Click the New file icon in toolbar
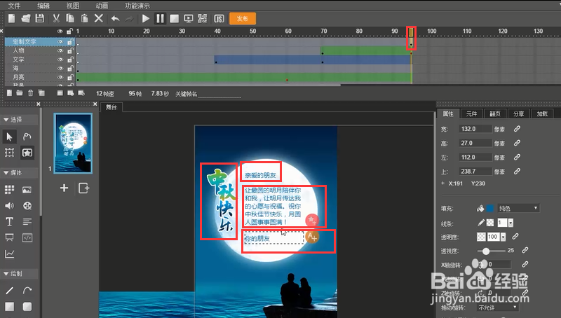The image size is (561, 318). tap(12, 18)
